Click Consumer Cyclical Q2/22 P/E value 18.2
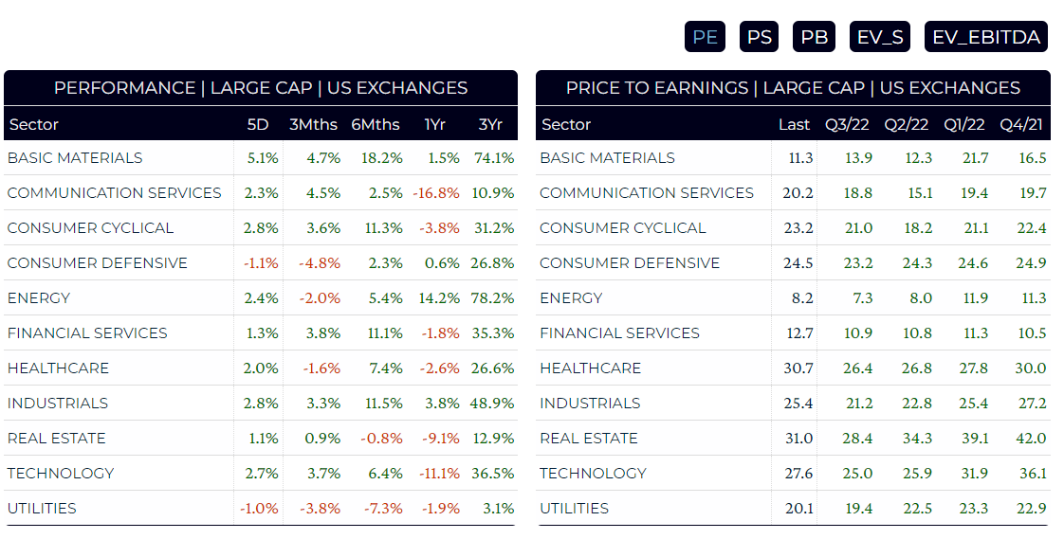This screenshot has height=539, width=1064. (x=918, y=227)
